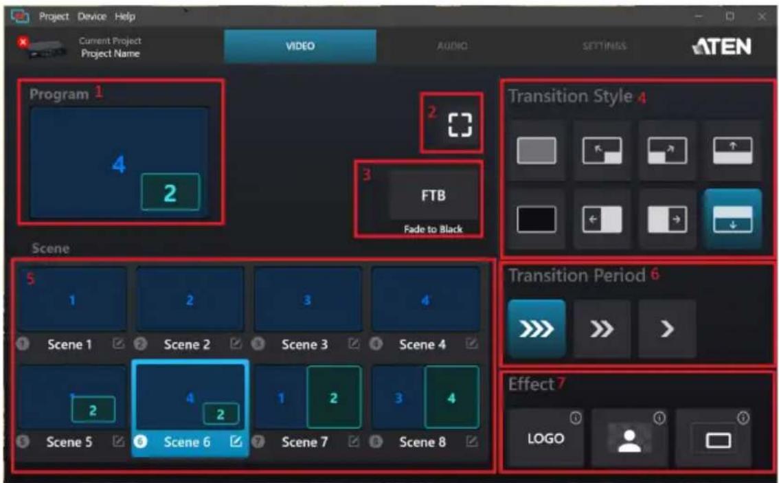Select the top-left diagonal wipe transition
The width and height of the screenshot is (779, 483).
click(602, 150)
